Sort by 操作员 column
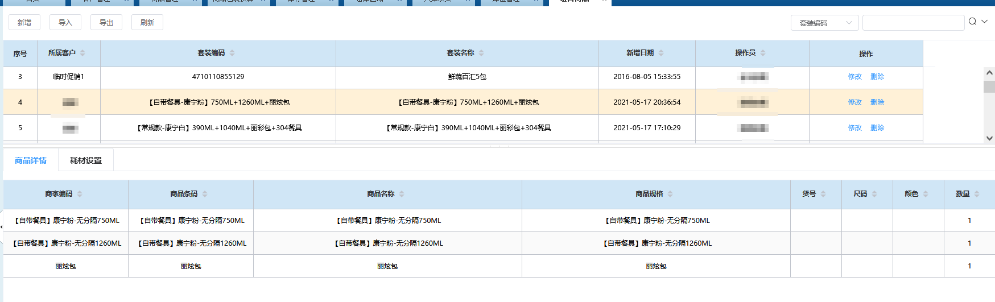 pos(763,53)
